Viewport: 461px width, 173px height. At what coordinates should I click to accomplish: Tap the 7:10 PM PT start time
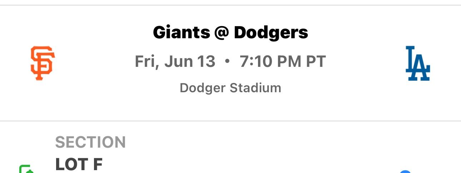click(283, 61)
